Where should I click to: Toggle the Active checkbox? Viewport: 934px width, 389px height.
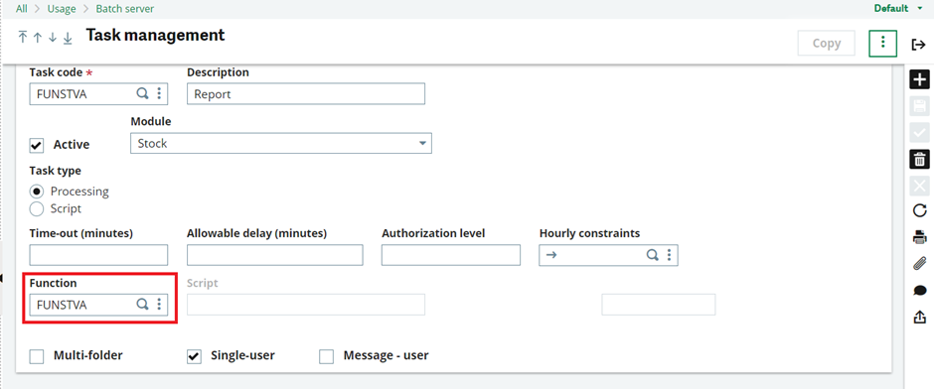pyautogui.click(x=37, y=145)
